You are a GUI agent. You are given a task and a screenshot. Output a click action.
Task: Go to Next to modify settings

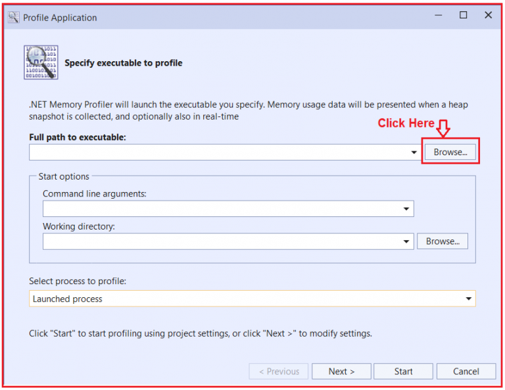[x=341, y=372]
